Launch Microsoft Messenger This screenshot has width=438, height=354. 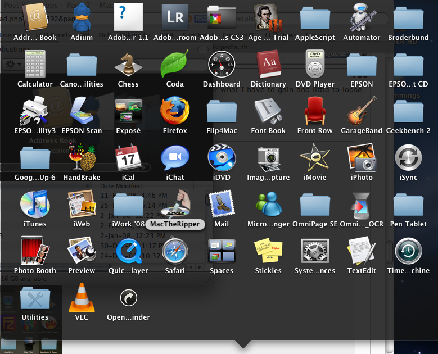pyautogui.click(x=268, y=204)
